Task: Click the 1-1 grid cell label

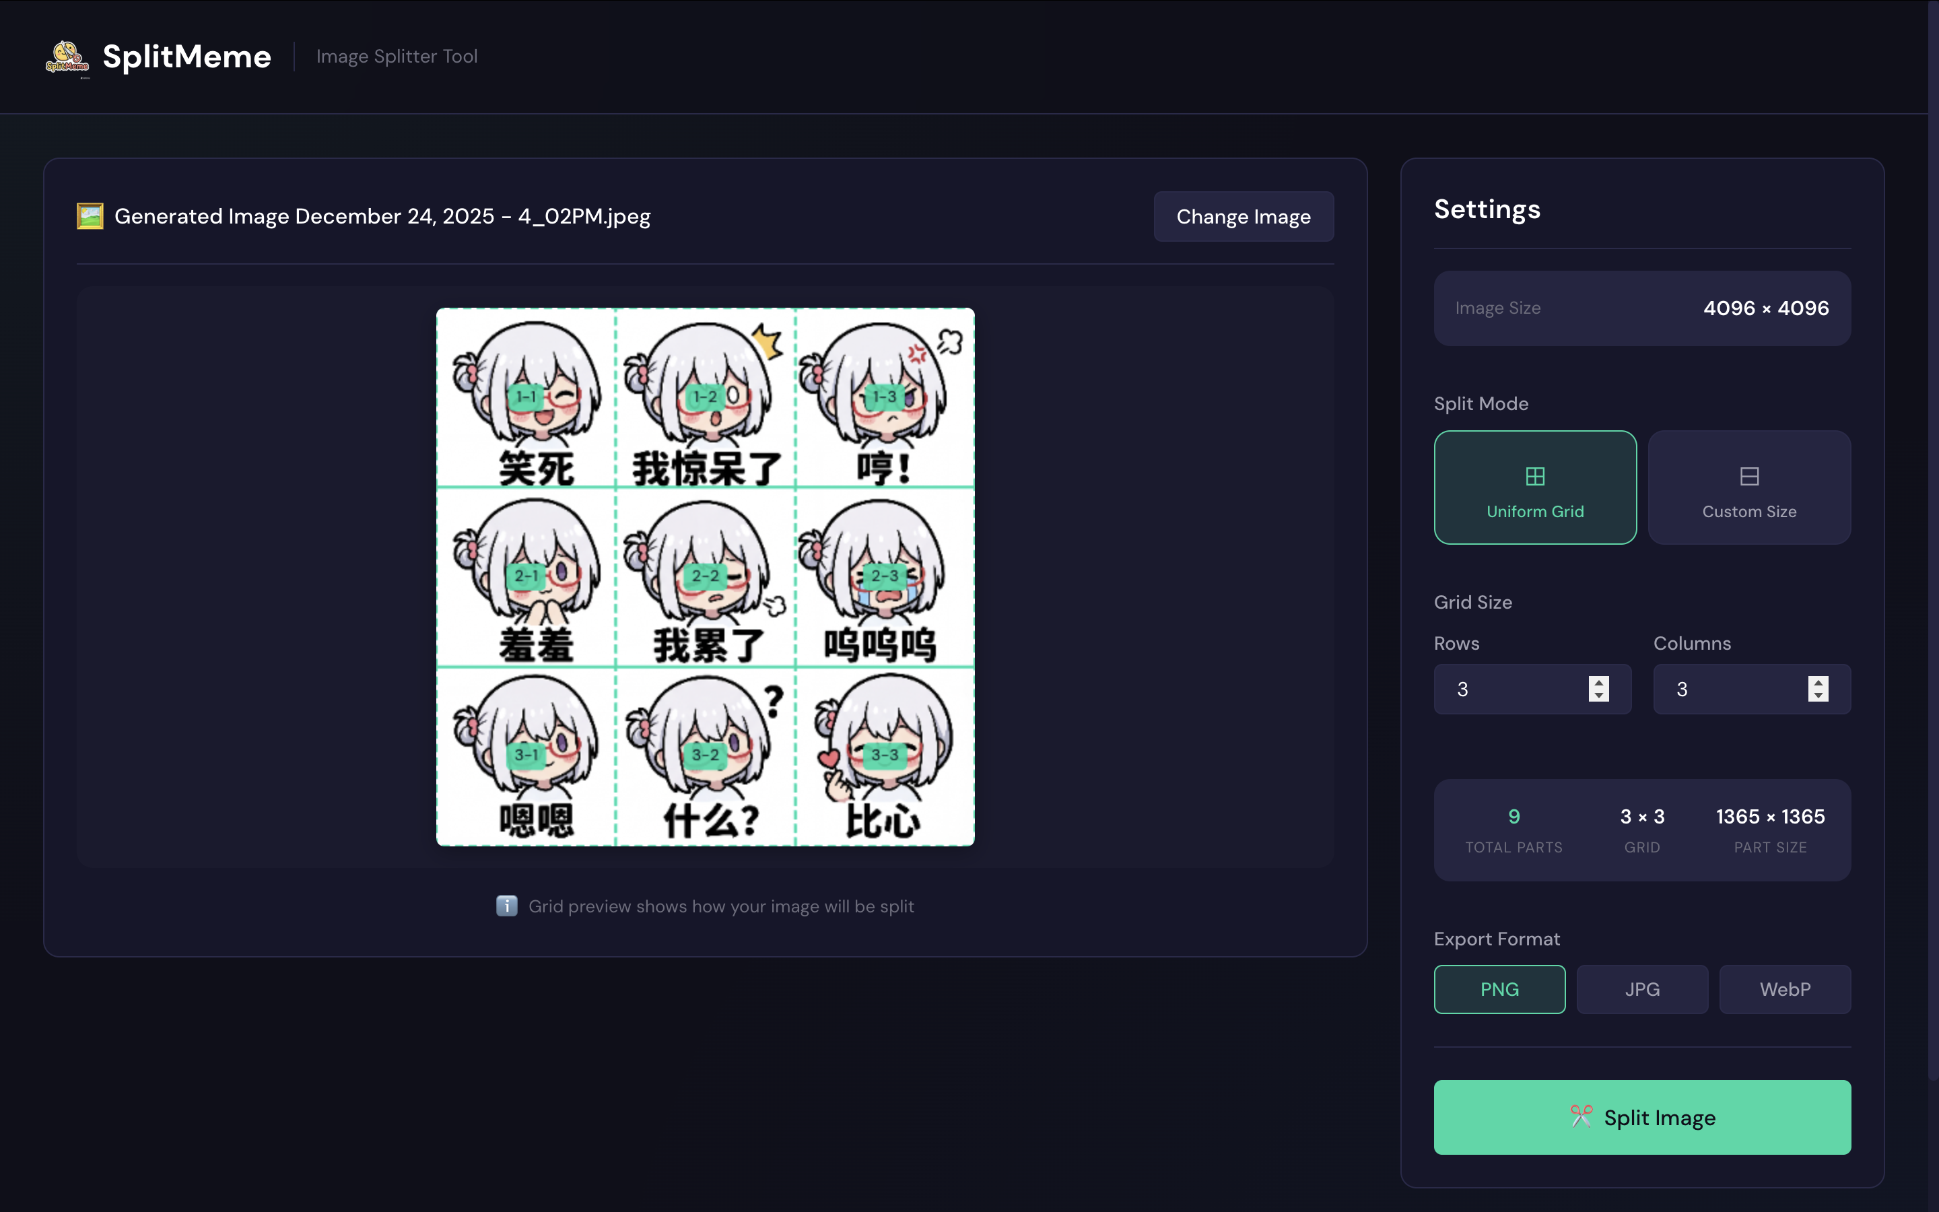Action: [526, 397]
